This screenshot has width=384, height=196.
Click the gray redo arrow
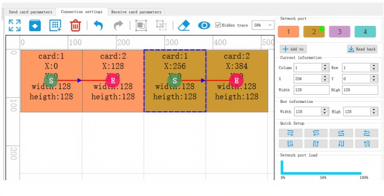118,25
